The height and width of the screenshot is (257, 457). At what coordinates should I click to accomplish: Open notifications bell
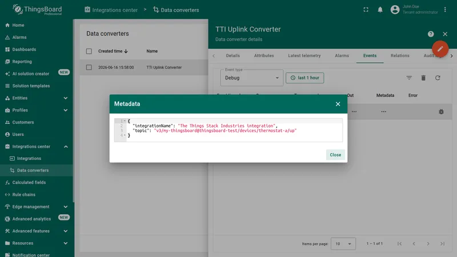coord(380,10)
